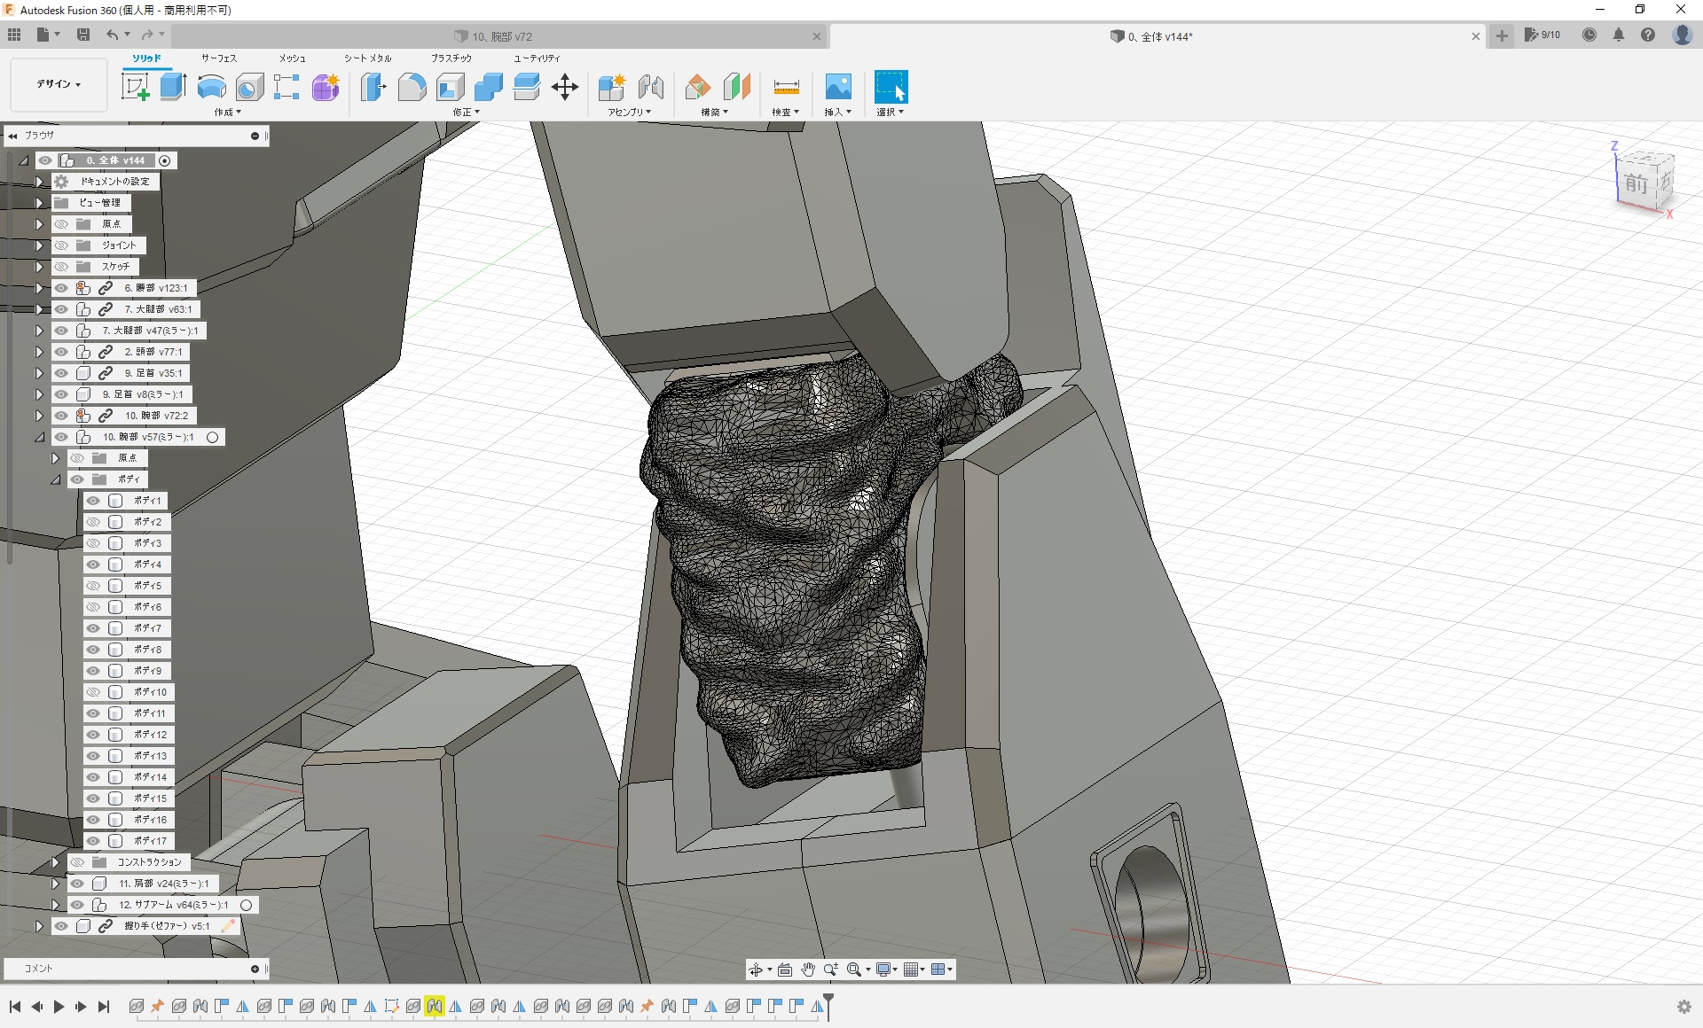Image resolution: width=1703 pixels, height=1028 pixels.
Task: Collapse the ボディ folder
Action: 55,479
